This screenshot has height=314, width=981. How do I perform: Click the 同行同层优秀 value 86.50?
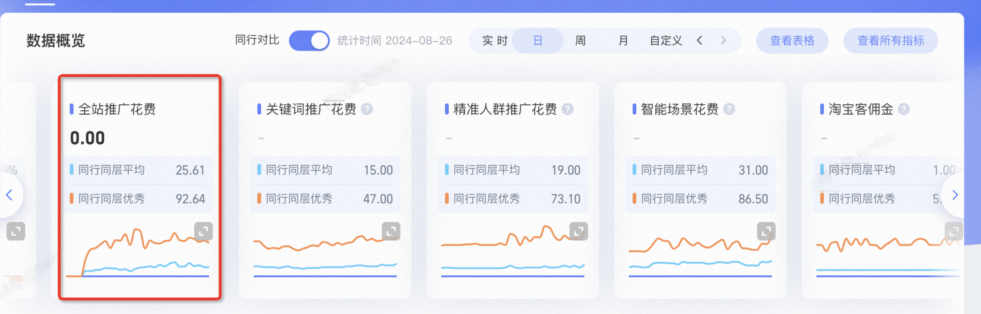[x=753, y=199]
